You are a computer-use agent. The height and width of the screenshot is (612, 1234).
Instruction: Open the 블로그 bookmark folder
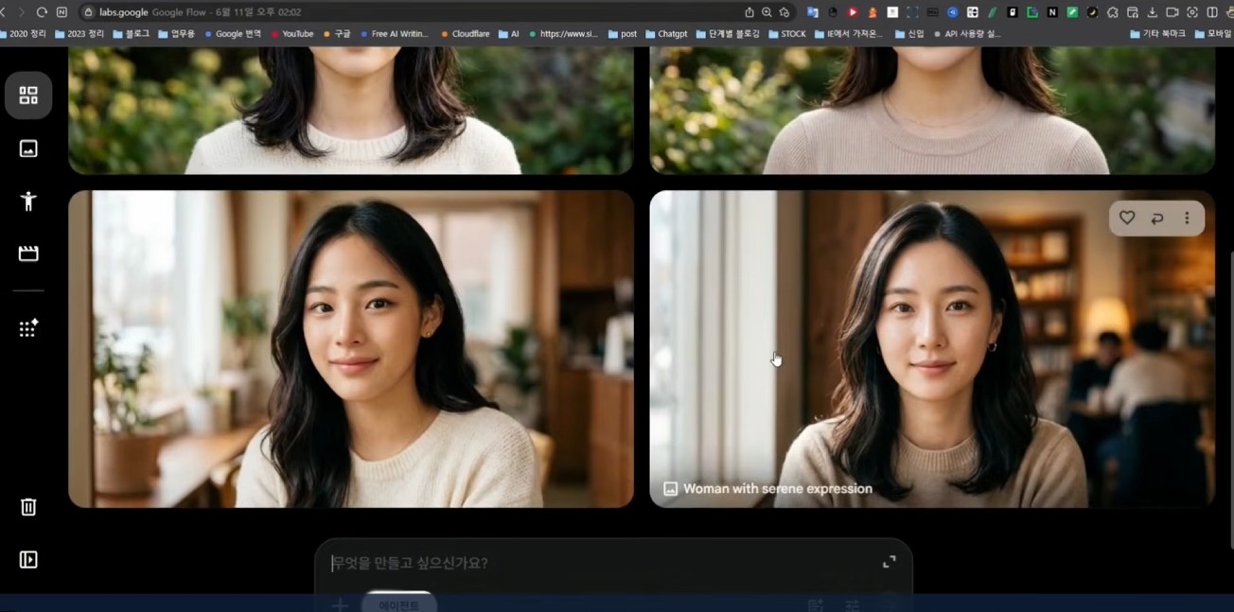(132, 34)
